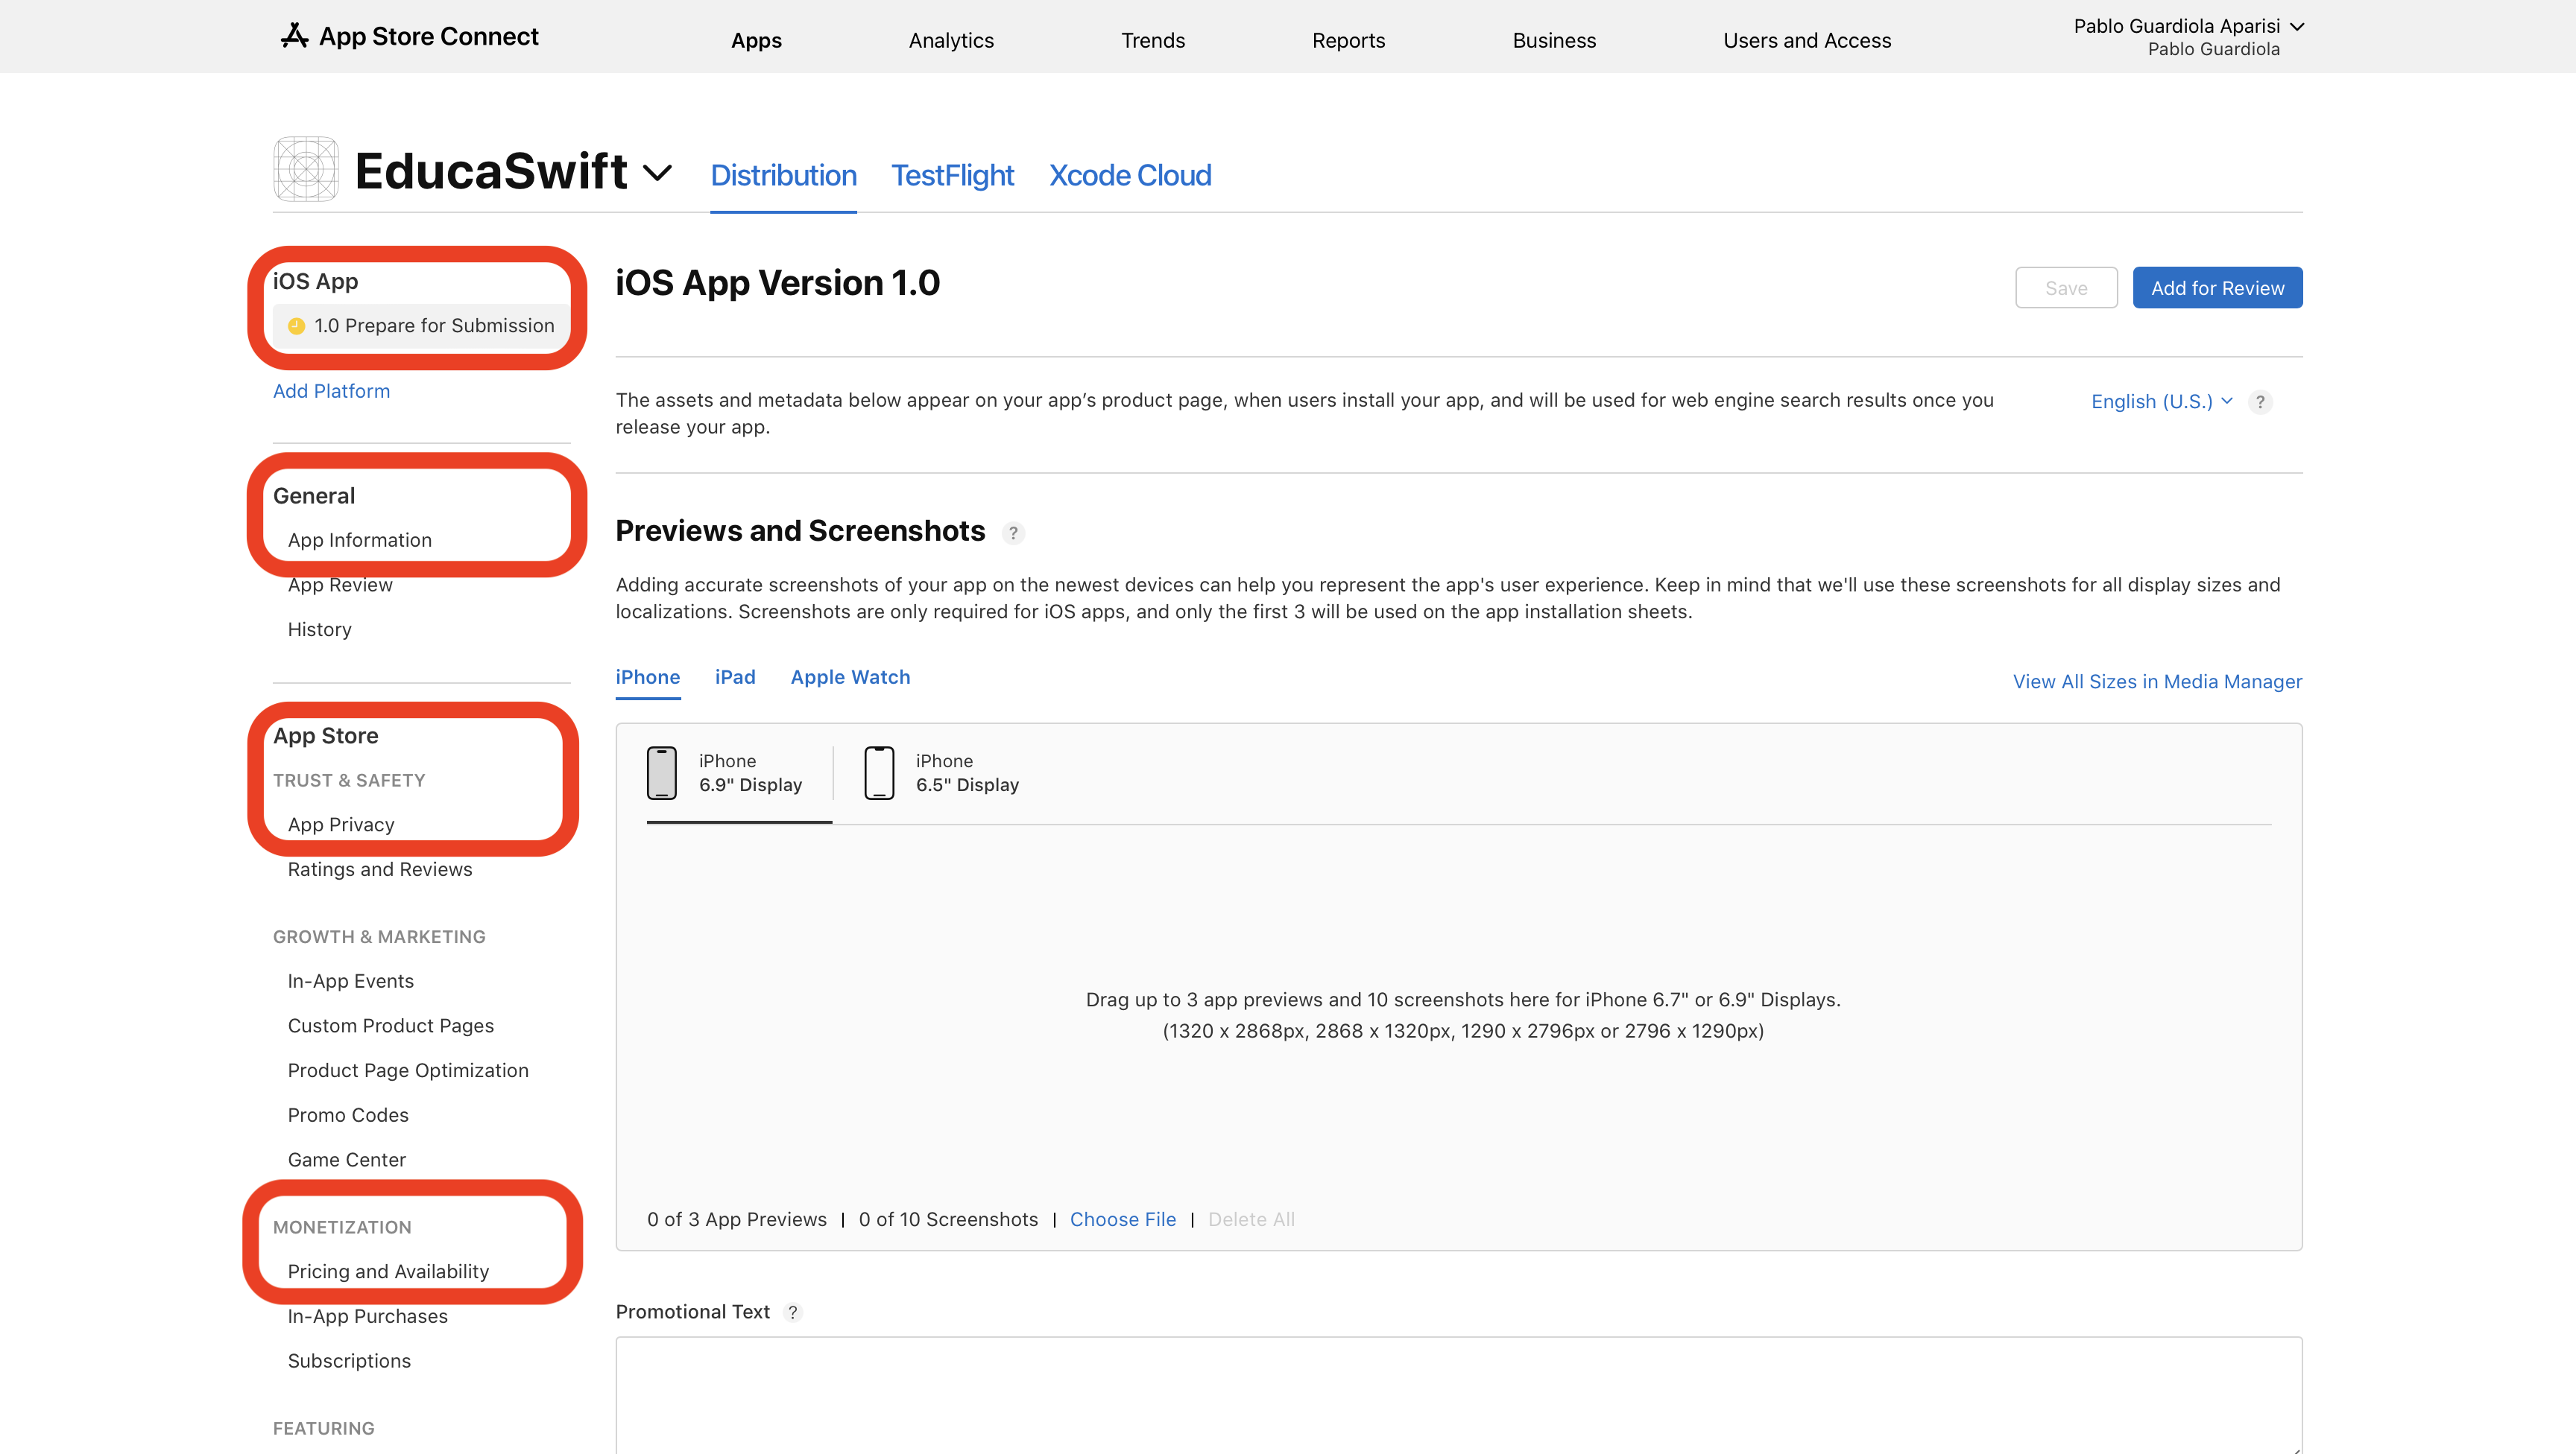Click the Add for Review button
Screen dimensions: 2576x1454
(x=2217, y=288)
